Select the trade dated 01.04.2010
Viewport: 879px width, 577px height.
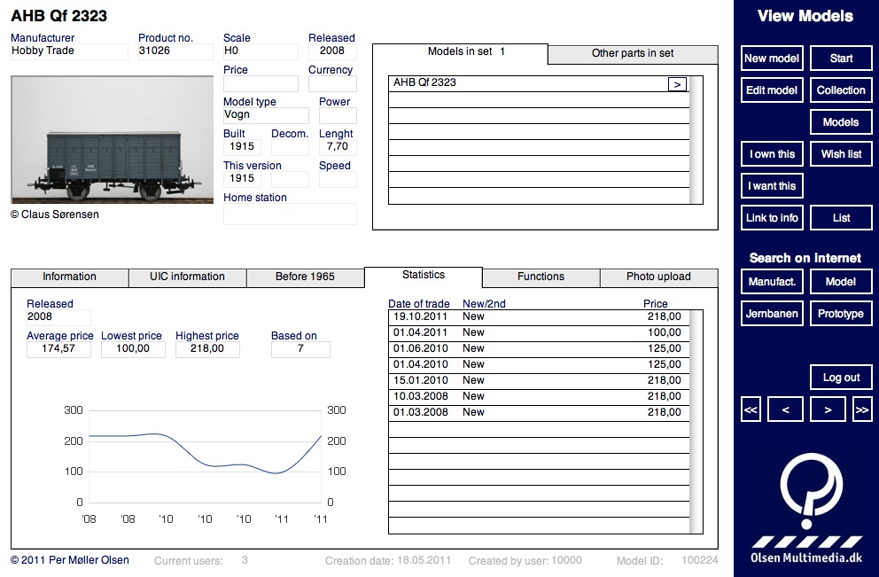[x=539, y=365]
